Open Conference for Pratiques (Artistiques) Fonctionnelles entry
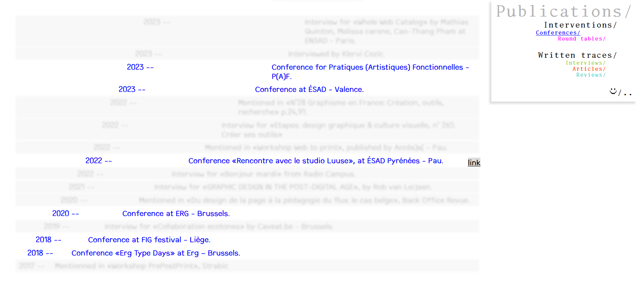Image resolution: width=637 pixels, height=302 pixels. (370, 67)
